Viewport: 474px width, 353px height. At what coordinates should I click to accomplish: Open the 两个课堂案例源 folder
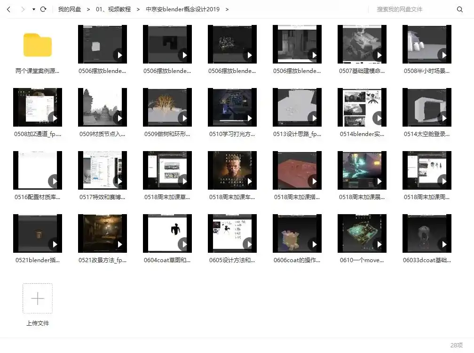tap(38, 45)
